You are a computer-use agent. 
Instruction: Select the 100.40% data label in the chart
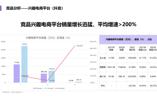pos(25,76)
